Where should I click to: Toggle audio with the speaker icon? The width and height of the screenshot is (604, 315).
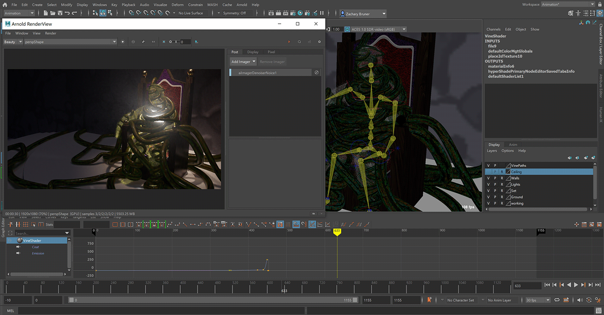click(579, 300)
